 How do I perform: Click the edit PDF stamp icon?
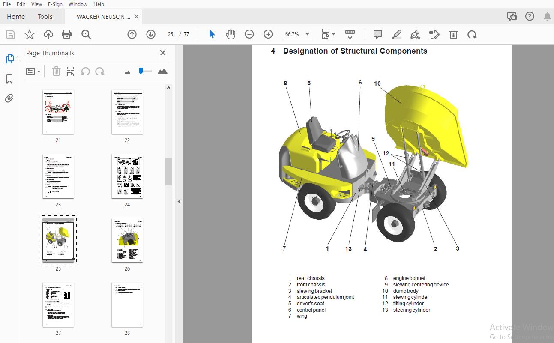pos(434,34)
